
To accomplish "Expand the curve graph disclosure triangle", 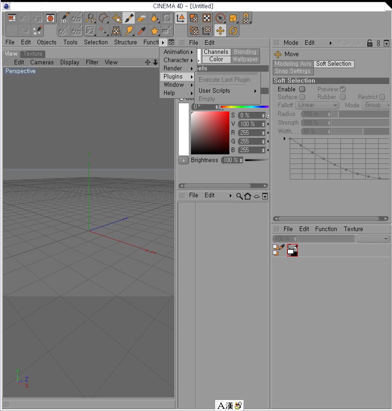I will point(285,139).
